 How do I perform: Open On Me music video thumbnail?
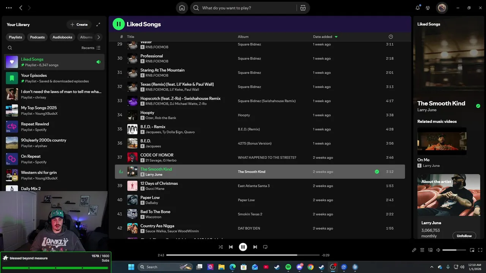pyautogui.click(x=442, y=141)
